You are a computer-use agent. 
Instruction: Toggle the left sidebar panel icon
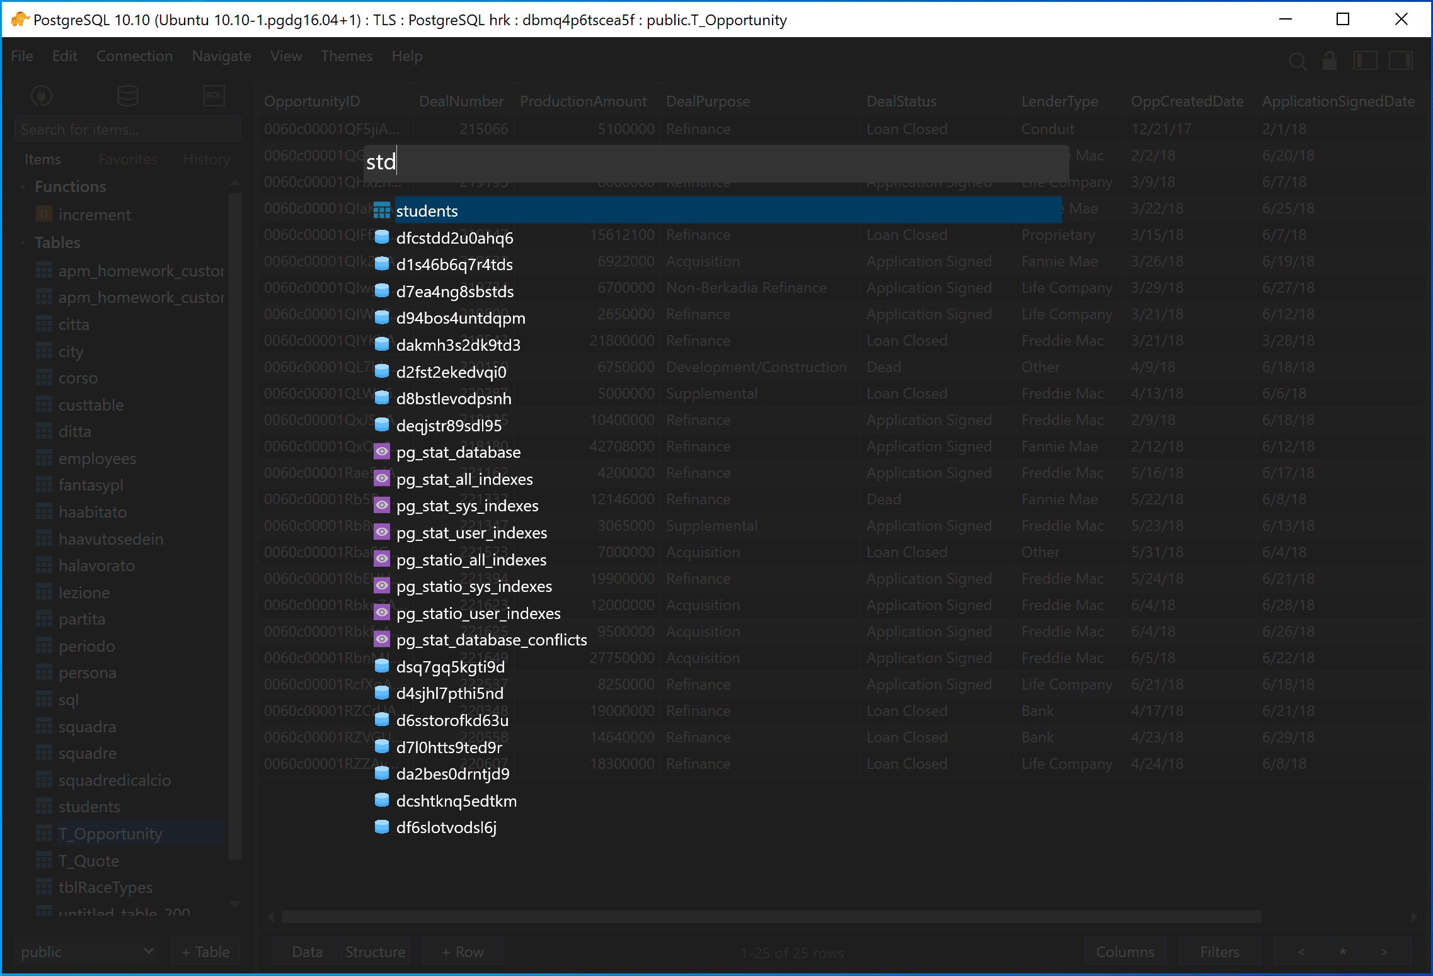[x=1365, y=61]
